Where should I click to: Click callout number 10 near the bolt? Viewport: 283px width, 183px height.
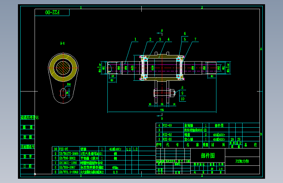(183, 99)
